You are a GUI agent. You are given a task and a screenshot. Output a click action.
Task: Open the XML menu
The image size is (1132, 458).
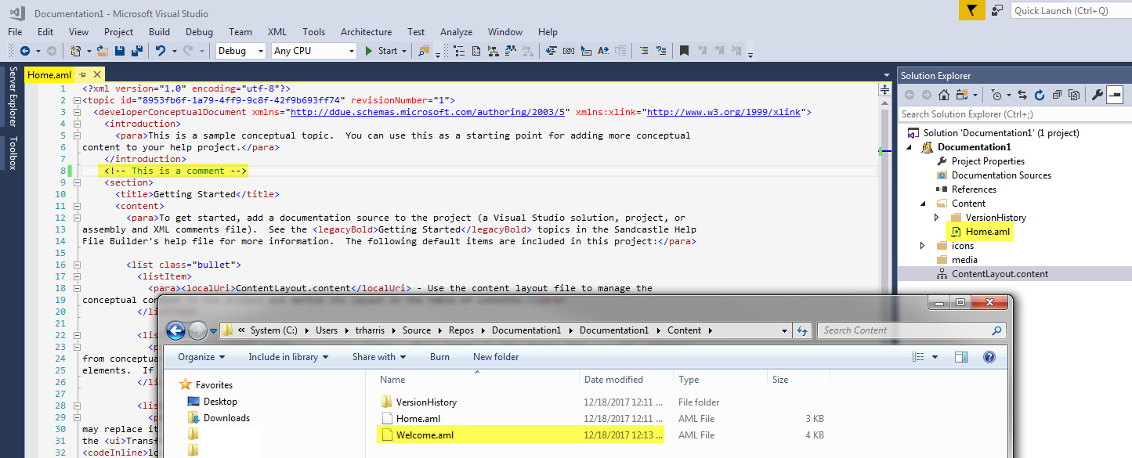[277, 32]
